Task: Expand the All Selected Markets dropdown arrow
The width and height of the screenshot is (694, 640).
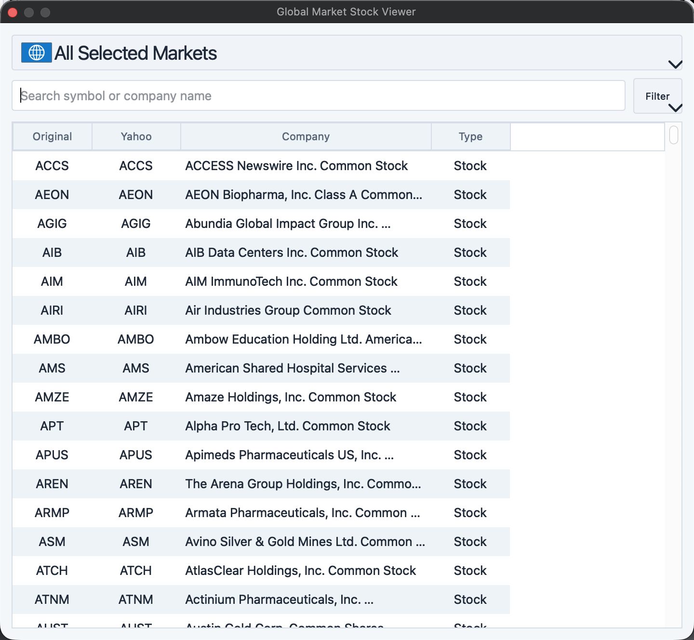Action: click(x=675, y=64)
